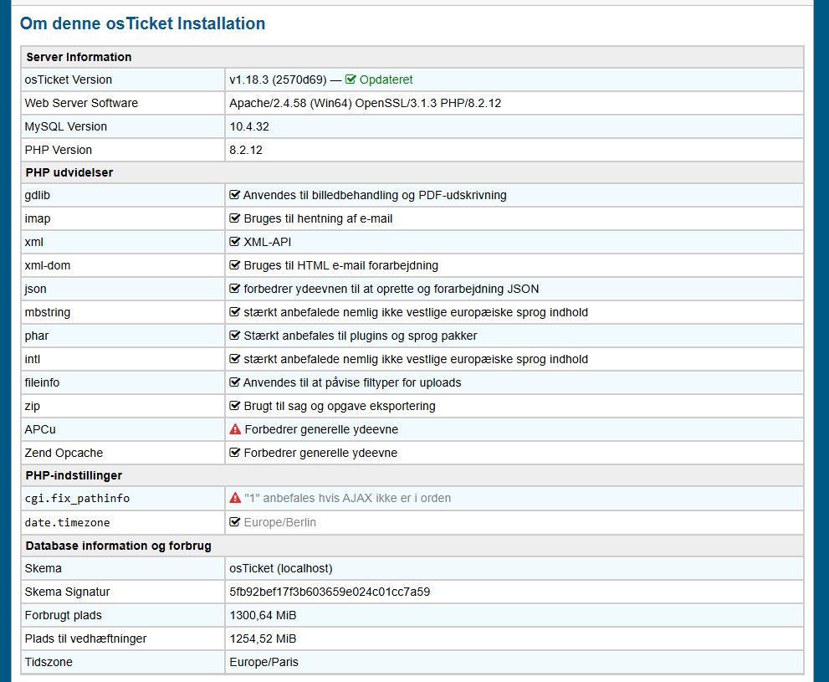This screenshot has height=682, width=829.
Task: Select version value v1.18.3 (2570d69)
Action: click(278, 79)
